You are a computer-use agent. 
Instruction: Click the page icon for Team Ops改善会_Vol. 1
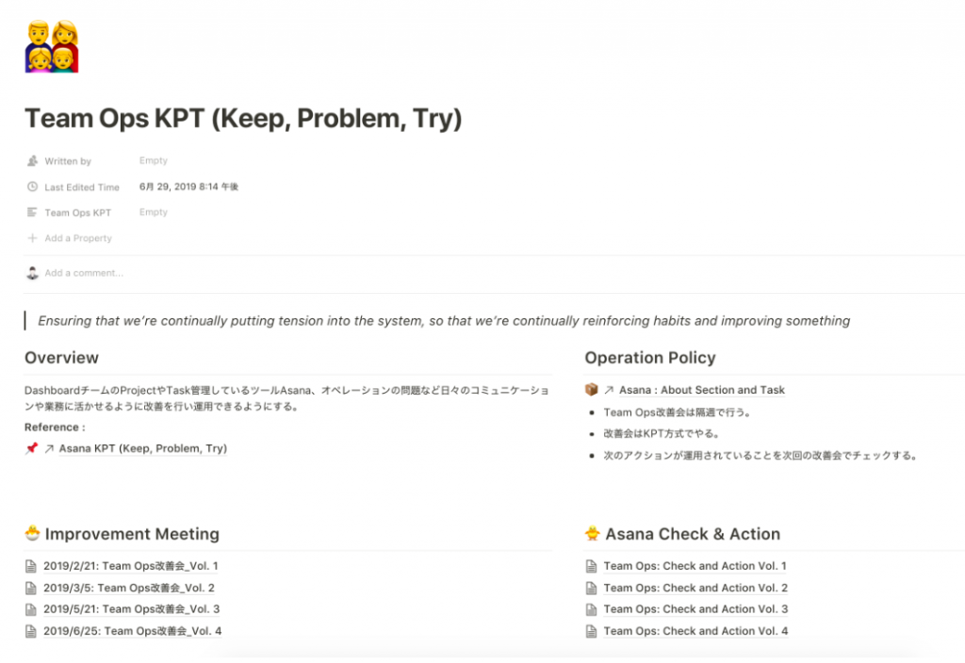pyautogui.click(x=31, y=566)
